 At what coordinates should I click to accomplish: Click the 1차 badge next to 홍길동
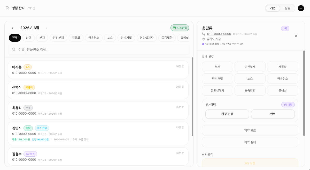[285, 28]
